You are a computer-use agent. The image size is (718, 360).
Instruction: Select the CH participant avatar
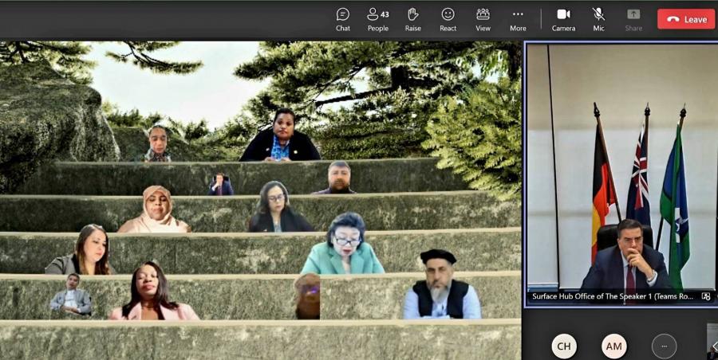(564, 346)
